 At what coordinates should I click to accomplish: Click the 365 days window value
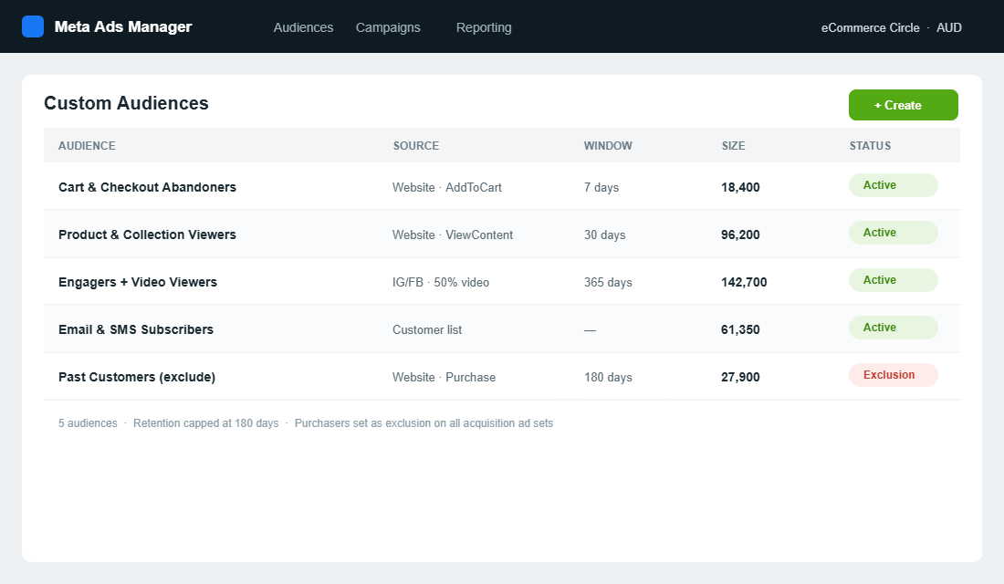(x=608, y=282)
